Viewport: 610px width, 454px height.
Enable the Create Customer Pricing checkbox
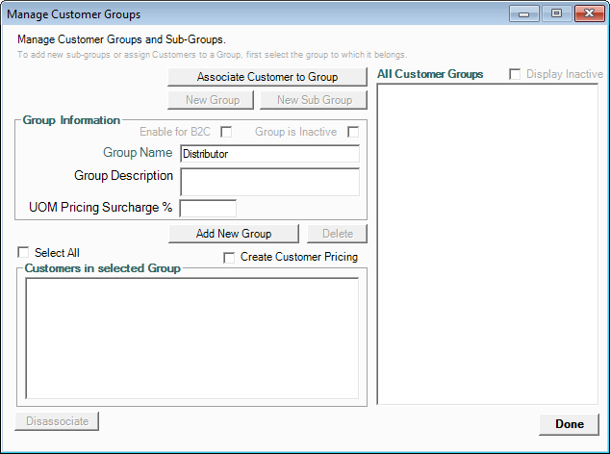coord(229,258)
